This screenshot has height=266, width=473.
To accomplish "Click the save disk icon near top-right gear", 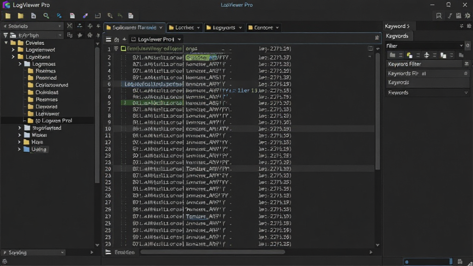I will tap(459, 16).
